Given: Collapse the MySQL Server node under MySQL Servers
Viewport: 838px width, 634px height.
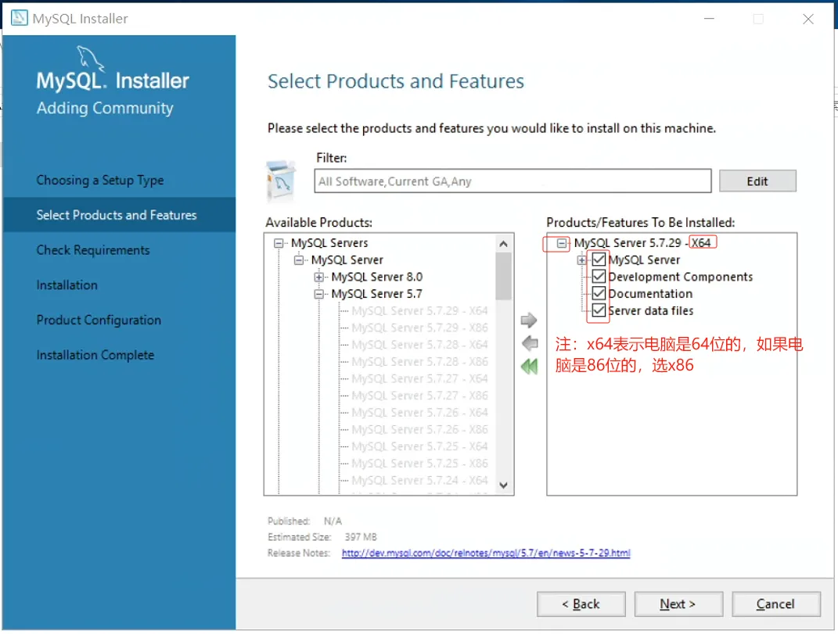Looking at the screenshot, I should pyautogui.click(x=299, y=260).
